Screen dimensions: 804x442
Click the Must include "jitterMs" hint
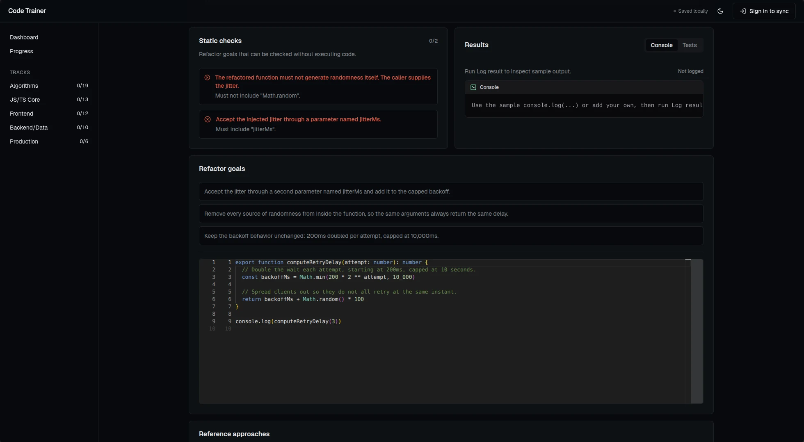(245, 129)
